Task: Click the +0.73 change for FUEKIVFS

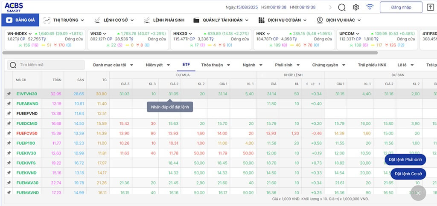Action: click(316, 163)
